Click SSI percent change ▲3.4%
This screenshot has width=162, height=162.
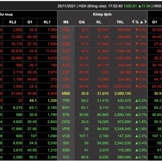coord(141,143)
